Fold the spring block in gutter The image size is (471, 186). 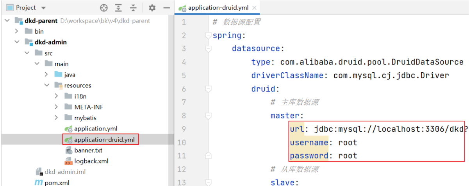[208, 36]
